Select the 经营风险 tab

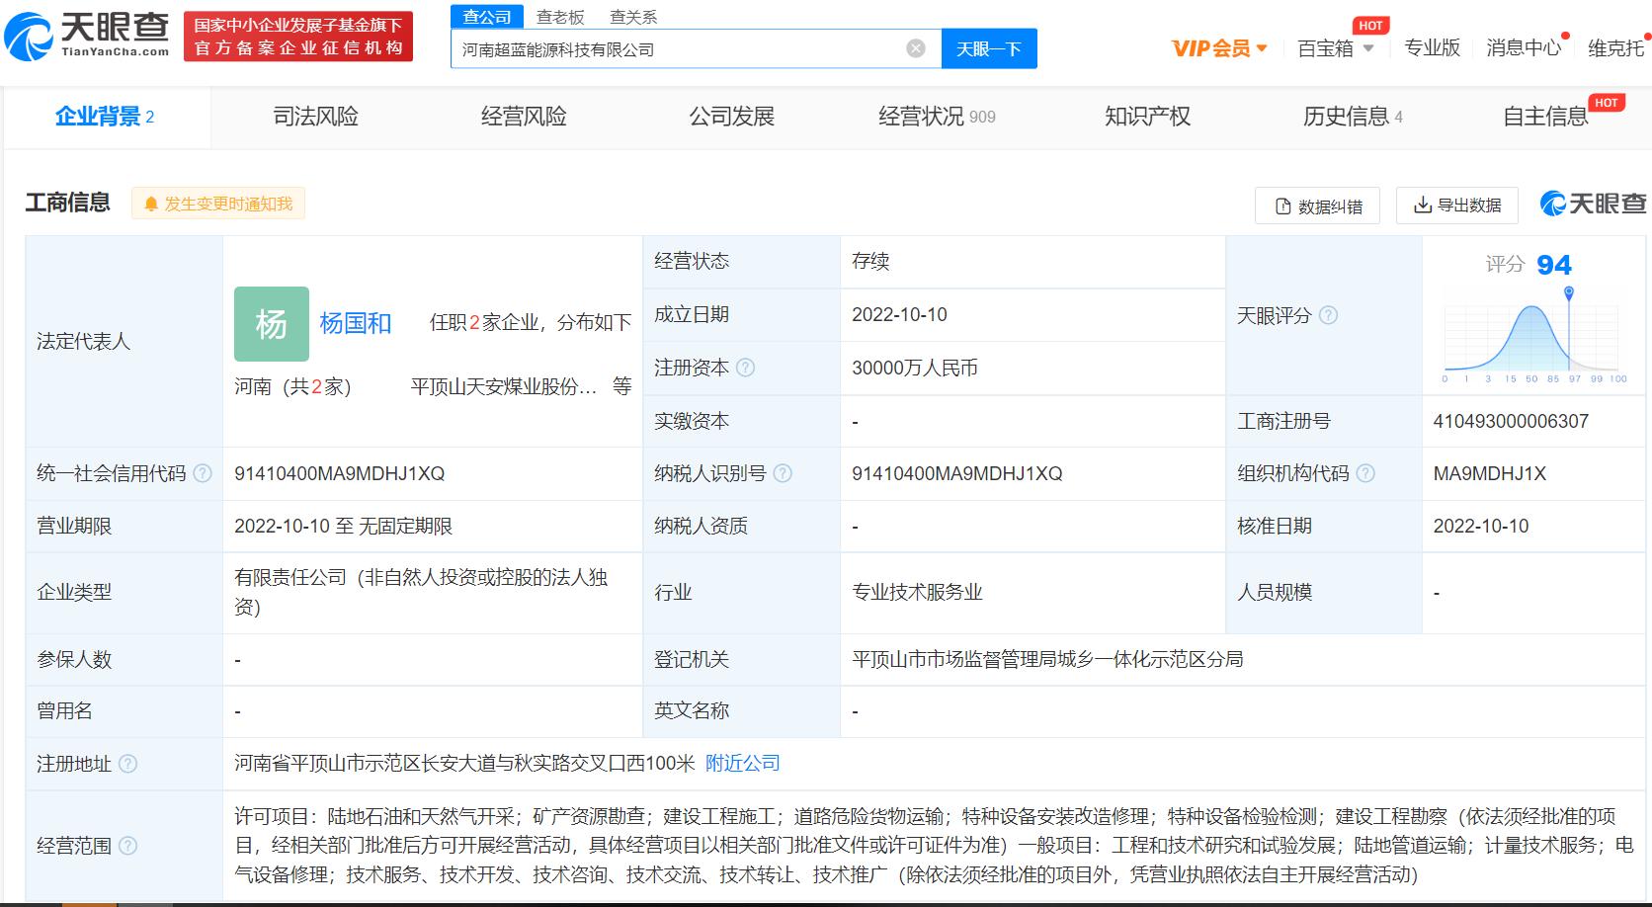(524, 117)
